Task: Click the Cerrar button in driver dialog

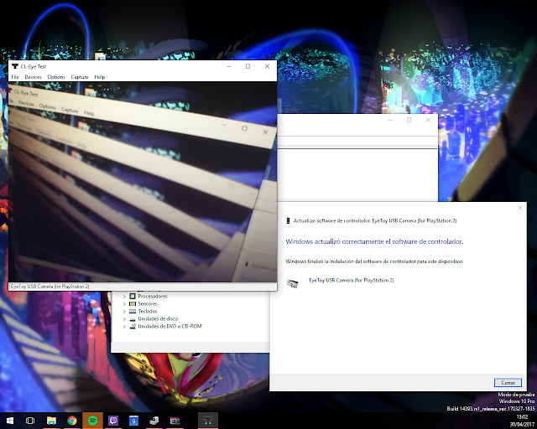Action: 508,382
